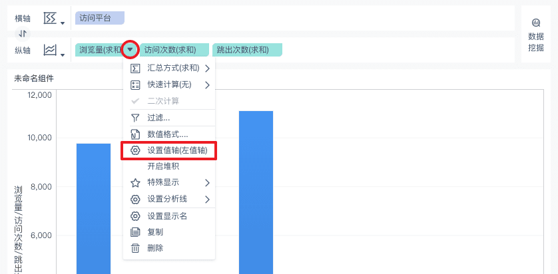Click the copy icon beside 复制
This screenshot has height=274, width=558.
135,232
